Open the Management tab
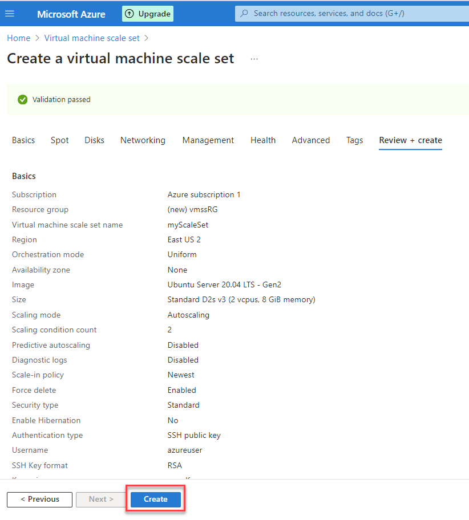The width and height of the screenshot is (469, 520). [208, 140]
